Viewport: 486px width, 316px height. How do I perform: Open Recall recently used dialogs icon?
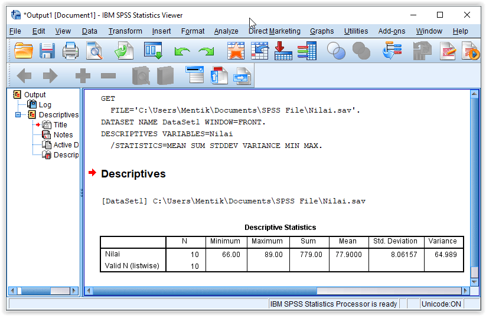click(153, 51)
